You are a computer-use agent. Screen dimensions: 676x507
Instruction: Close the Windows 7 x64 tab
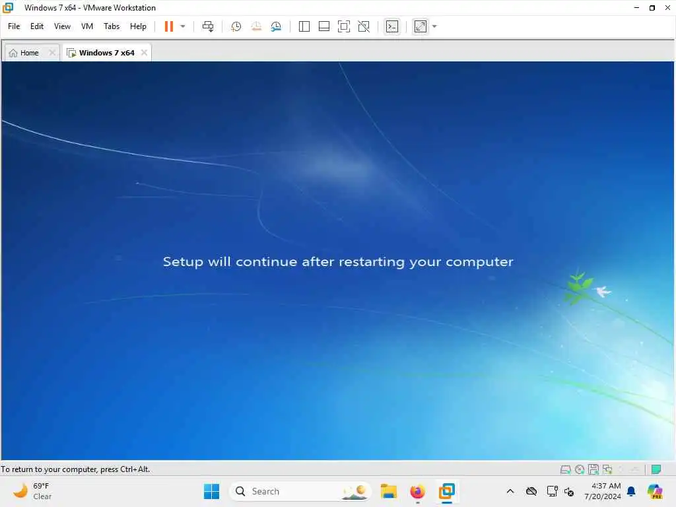point(144,52)
